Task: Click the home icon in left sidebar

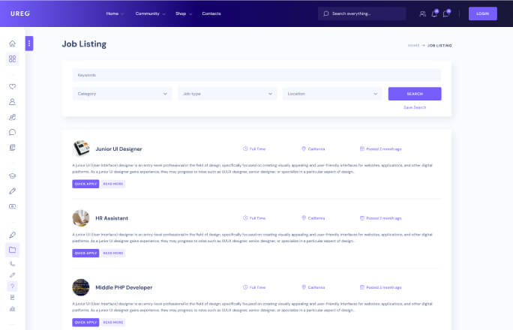Action: click(12, 44)
